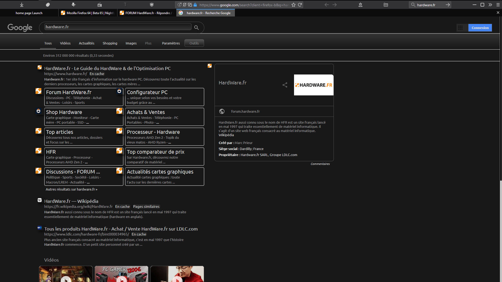Play the PC GAMER 1200€ video thumbnail

(x=121, y=274)
